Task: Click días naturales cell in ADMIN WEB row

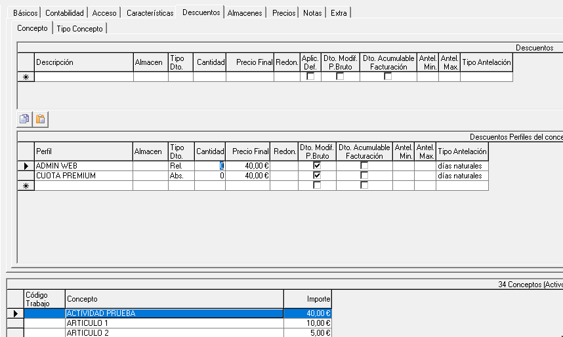Action: click(x=462, y=166)
